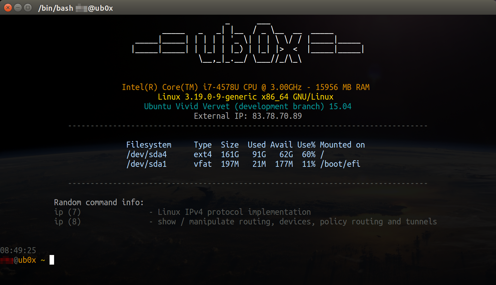Screen dimensions: 496x285
Task: Close the terminal window
Action: coord(8,8)
